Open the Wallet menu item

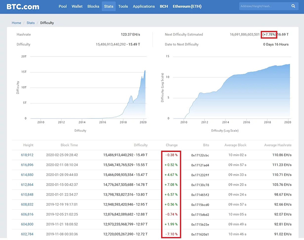tap(77, 7)
